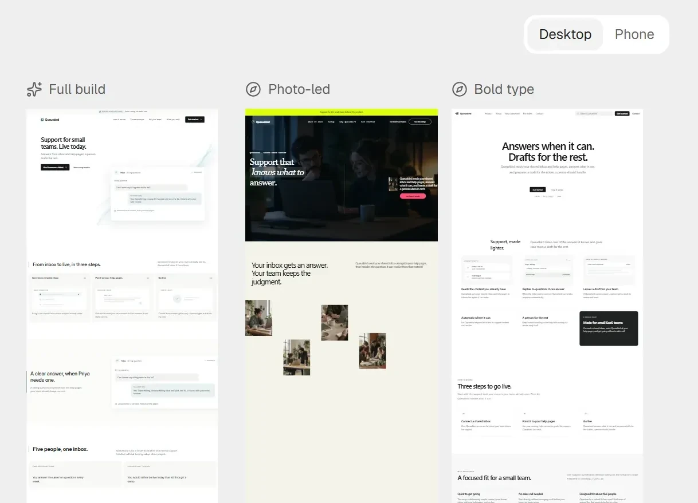This screenshot has width=698, height=503.
Task: Select the "Photo-led" label
Action: (299, 89)
